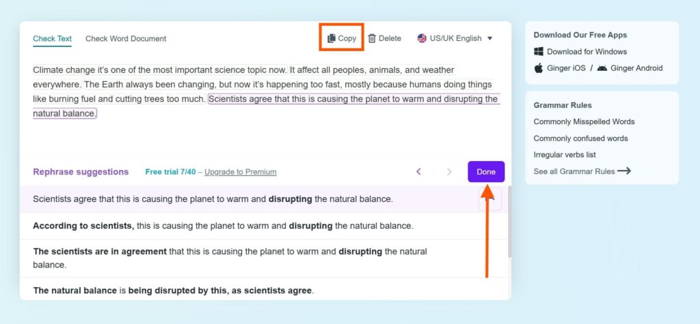Switch to the Check Text tab

pyautogui.click(x=52, y=39)
